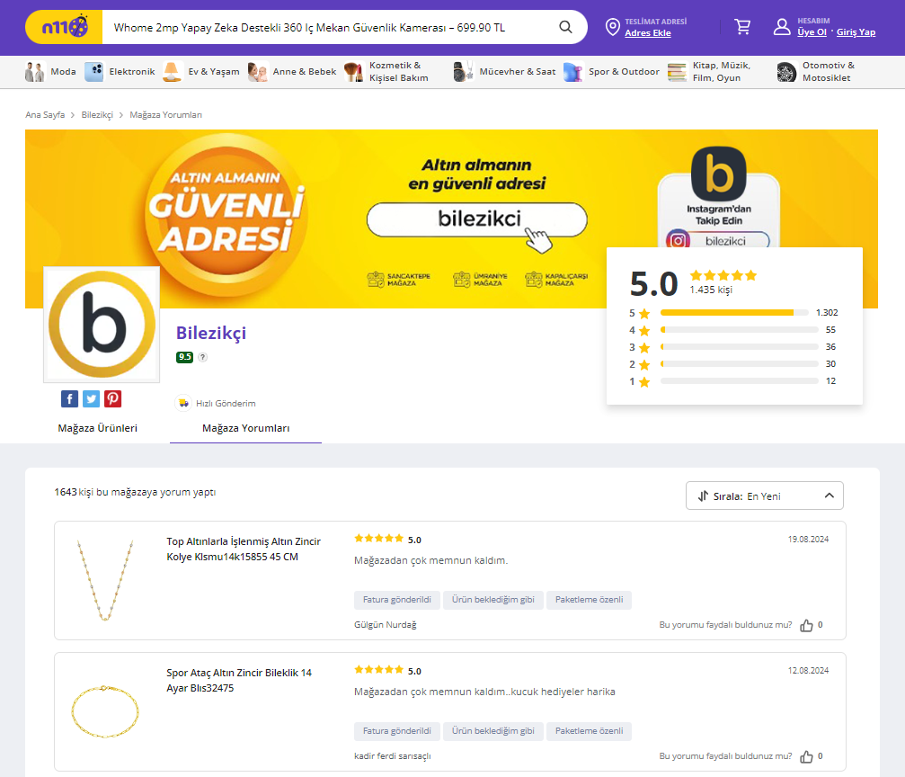905x777 pixels.
Task: Click the Giriş Yap link
Action: [856, 32]
